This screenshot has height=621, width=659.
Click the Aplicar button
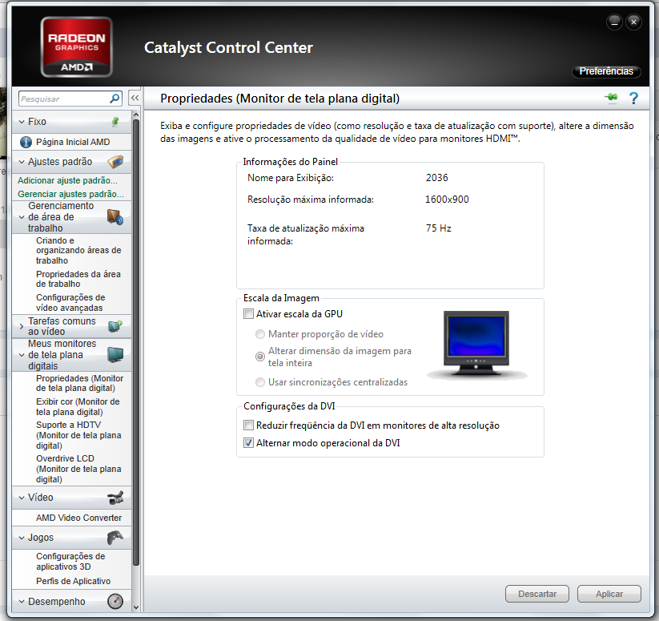click(x=609, y=594)
